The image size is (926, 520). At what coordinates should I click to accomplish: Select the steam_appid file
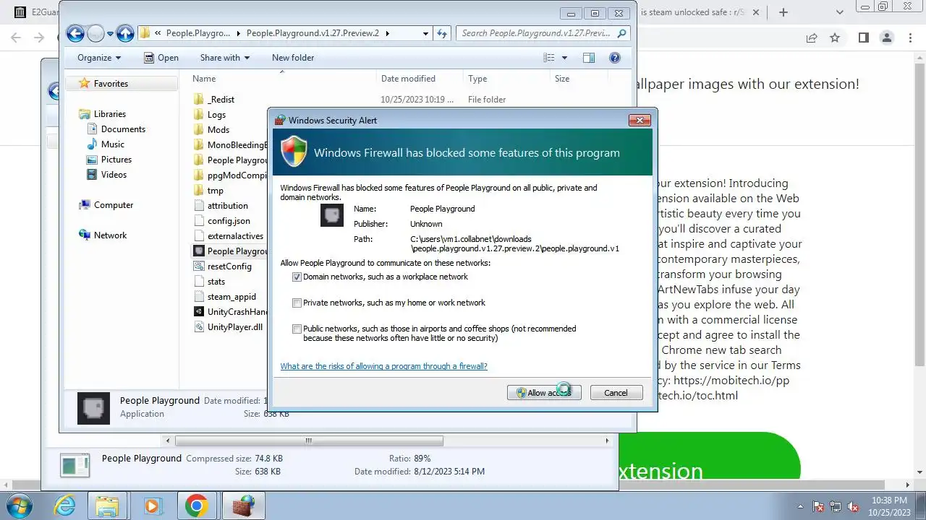pos(231,297)
